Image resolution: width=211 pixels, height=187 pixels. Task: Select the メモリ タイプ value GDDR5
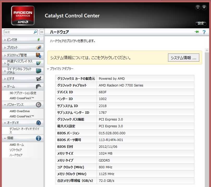104,160
